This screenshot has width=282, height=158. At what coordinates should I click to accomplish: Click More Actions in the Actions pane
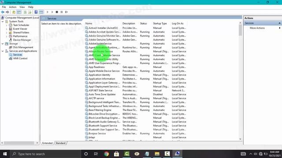pos(257,28)
